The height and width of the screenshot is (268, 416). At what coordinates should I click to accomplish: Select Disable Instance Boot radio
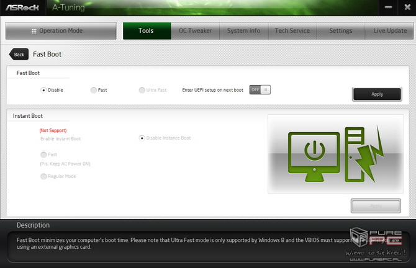[142, 138]
